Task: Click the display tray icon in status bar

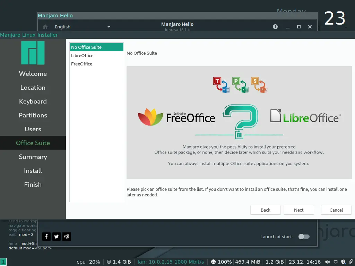Action: pyautogui.click(x=336, y=262)
